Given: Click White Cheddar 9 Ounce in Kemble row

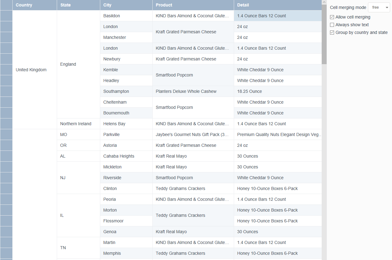Looking at the screenshot, I should click(278, 70).
